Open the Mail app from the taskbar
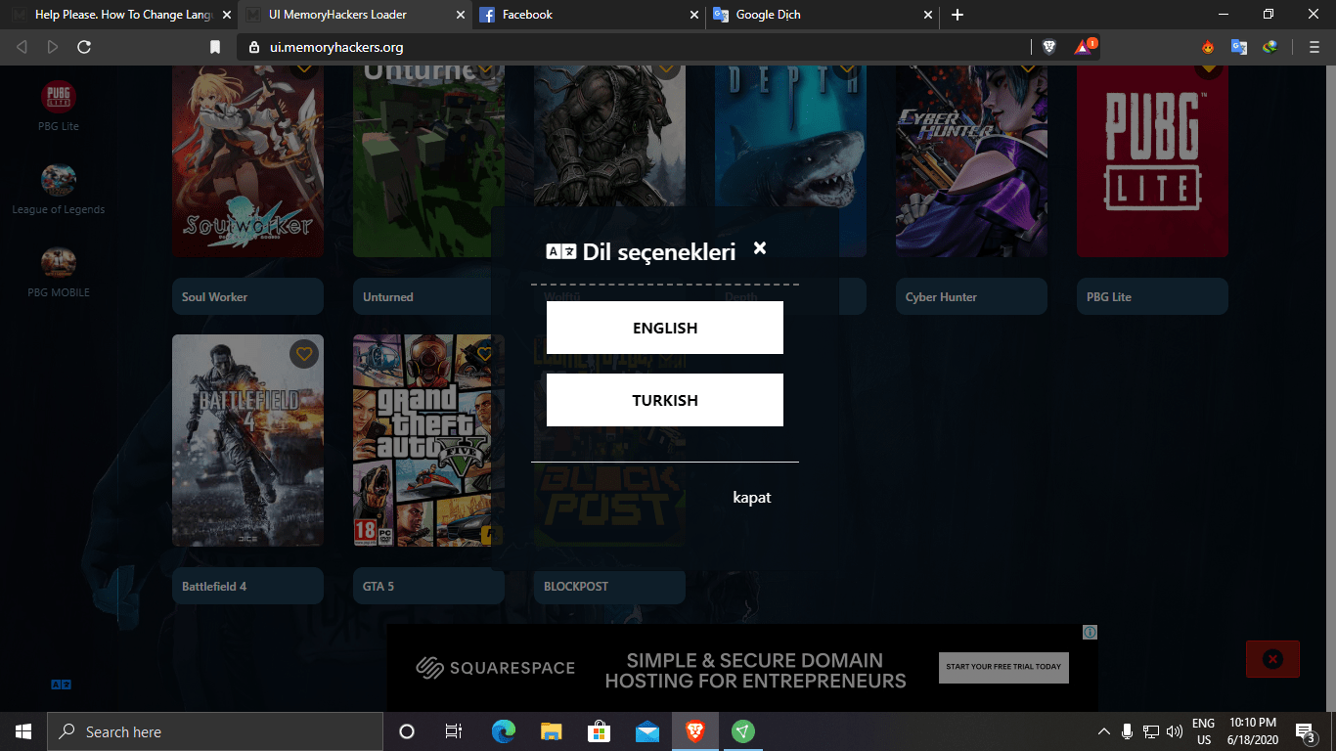The image size is (1336, 751). tap(647, 731)
